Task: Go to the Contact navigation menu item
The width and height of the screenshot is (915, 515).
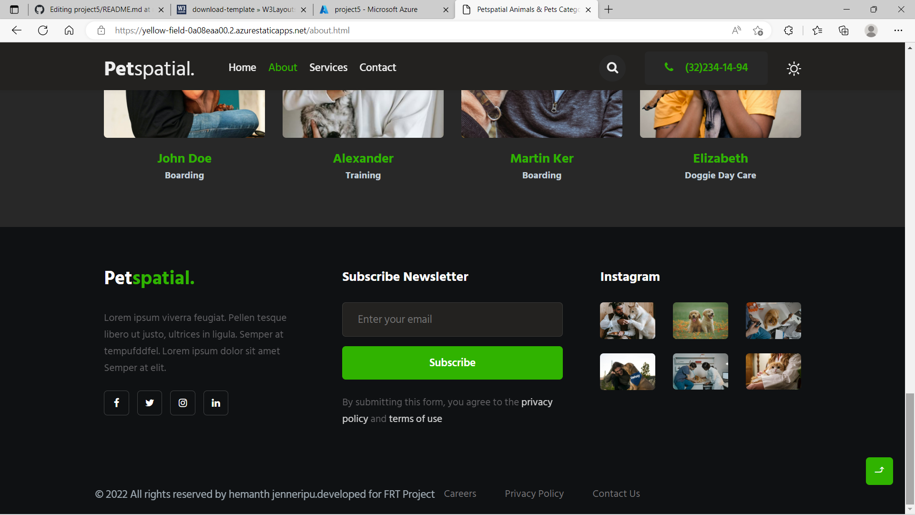Action: [x=377, y=67]
